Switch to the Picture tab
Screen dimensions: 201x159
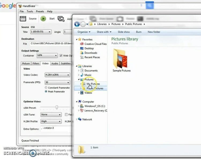[26, 63]
